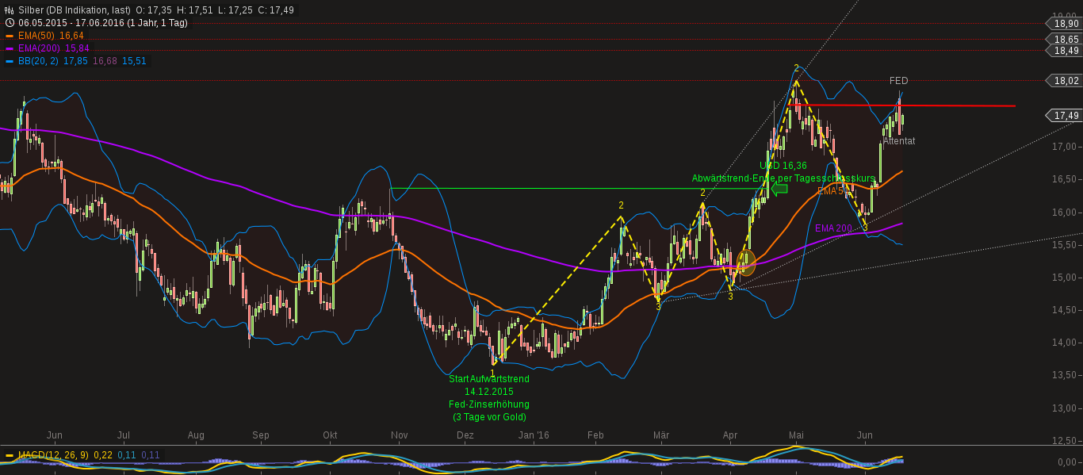The image size is (1083, 475).
Task: Click the "Attentat" annotation text
Action: 898,141
